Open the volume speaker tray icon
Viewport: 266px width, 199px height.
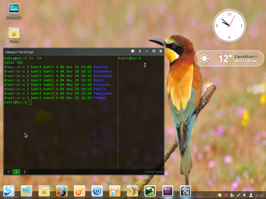(244, 195)
